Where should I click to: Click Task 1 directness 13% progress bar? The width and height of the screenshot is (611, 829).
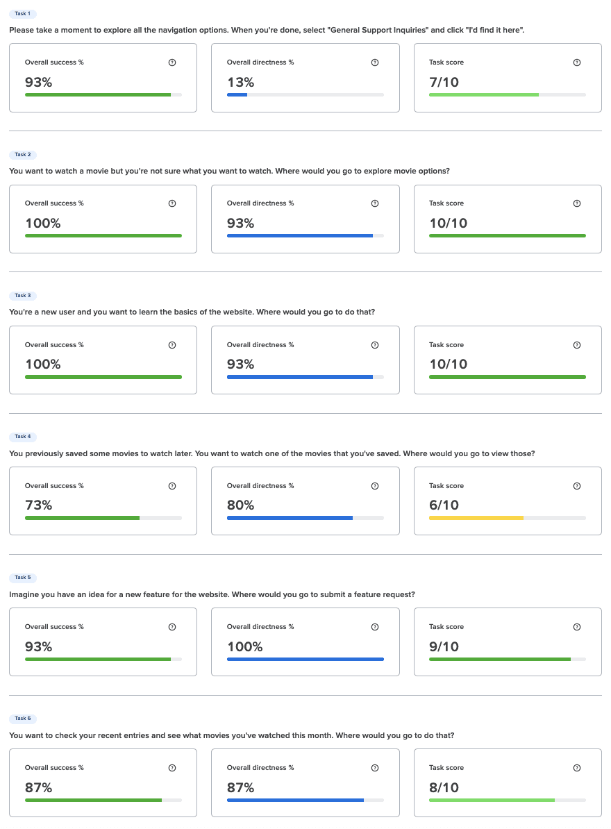click(x=305, y=94)
